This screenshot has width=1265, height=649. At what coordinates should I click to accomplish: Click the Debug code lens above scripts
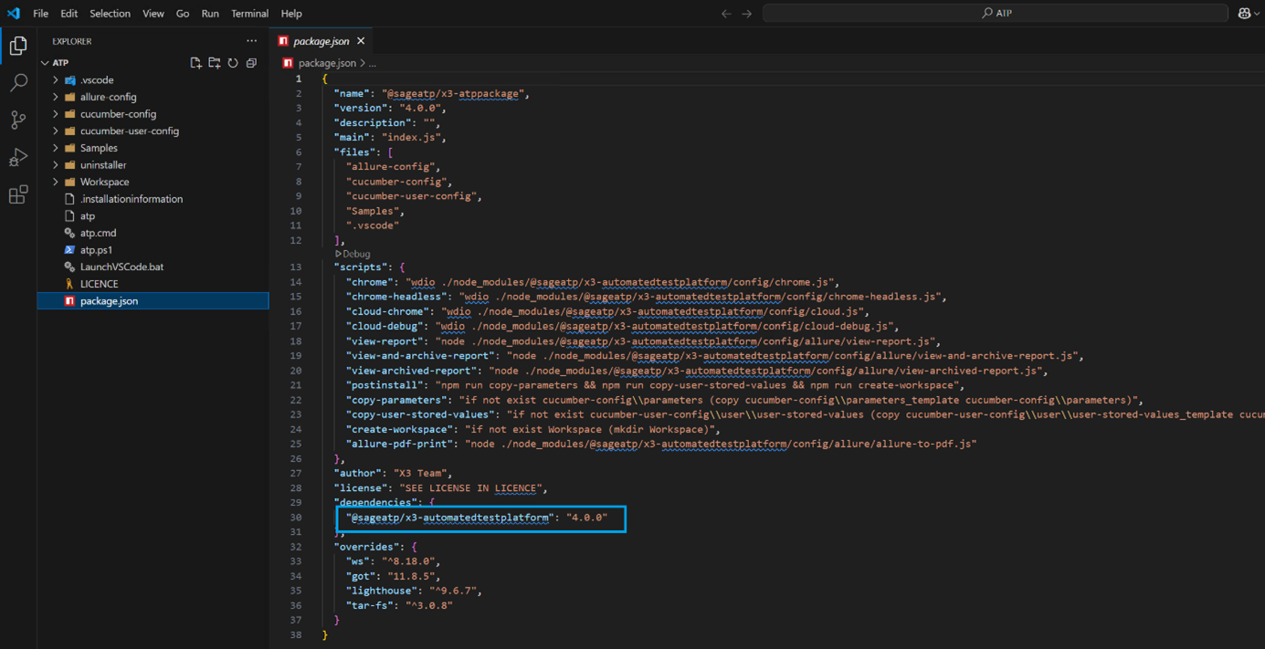[x=355, y=254]
